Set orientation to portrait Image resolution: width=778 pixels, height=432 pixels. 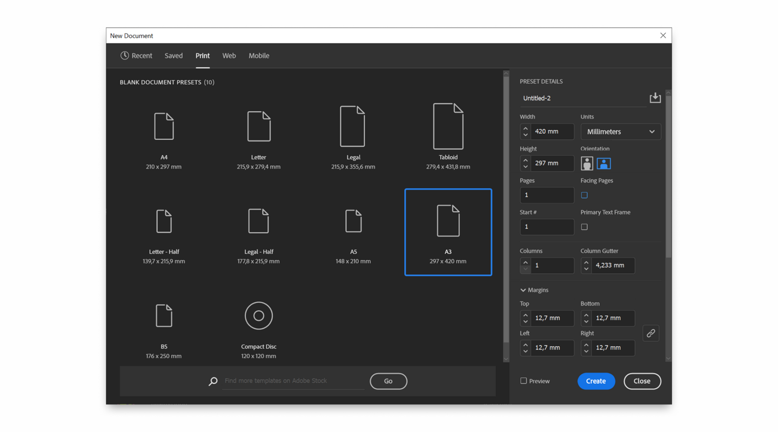[x=587, y=163]
